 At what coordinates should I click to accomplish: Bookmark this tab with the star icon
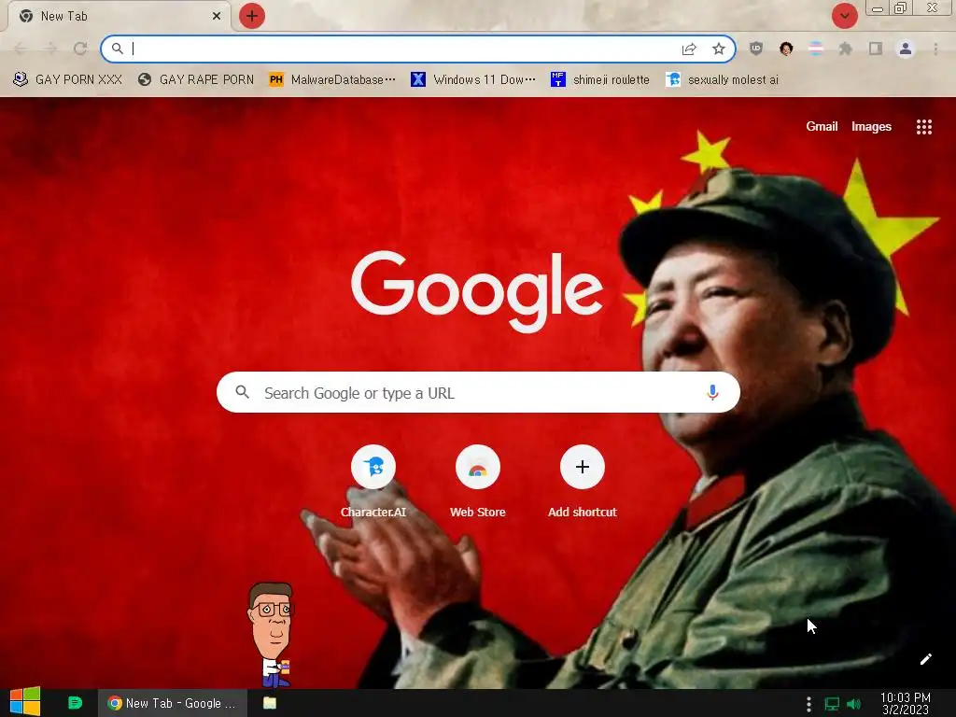click(x=719, y=49)
